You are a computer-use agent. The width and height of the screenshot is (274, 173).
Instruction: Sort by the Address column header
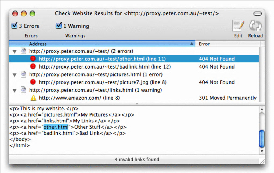click(x=102, y=44)
